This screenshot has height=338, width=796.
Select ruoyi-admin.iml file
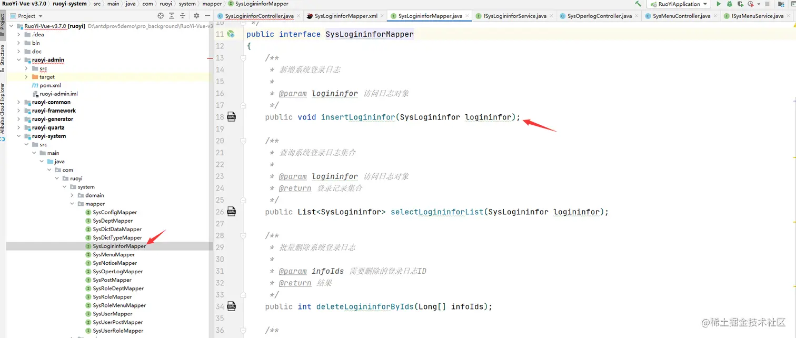[58, 94]
